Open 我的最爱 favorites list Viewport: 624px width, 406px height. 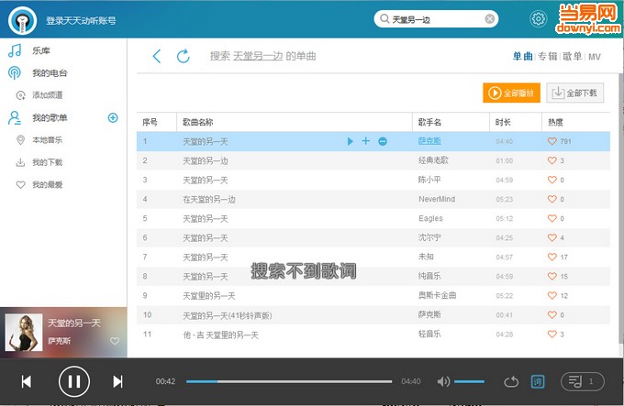[48, 185]
